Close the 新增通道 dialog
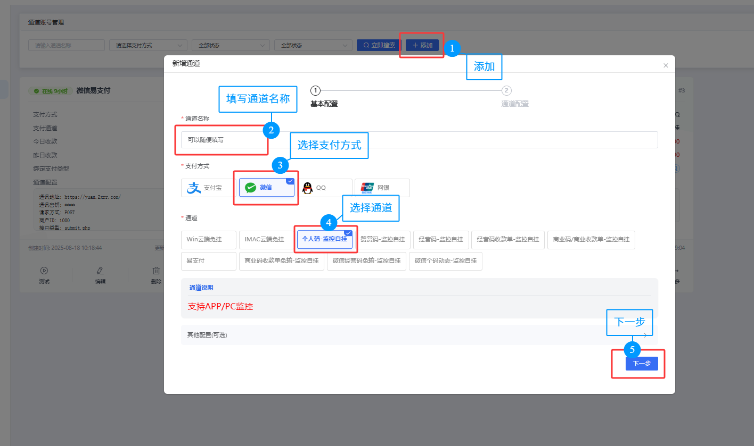The image size is (754, 446). [665, 65]
